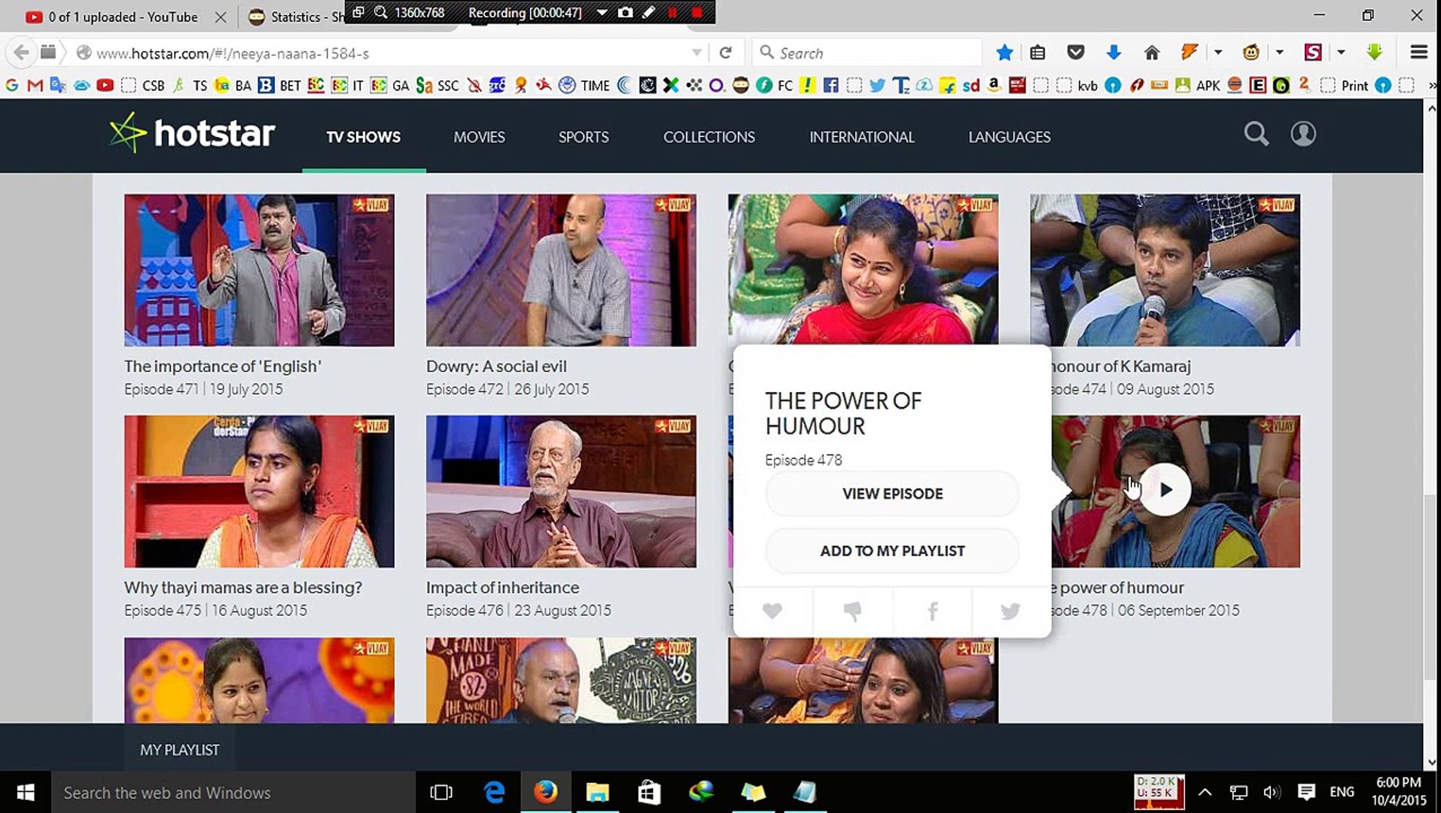Stop the screen recording with red stop button
Viewport: 1441px width, 813px height.
click(x=697, y=13)
